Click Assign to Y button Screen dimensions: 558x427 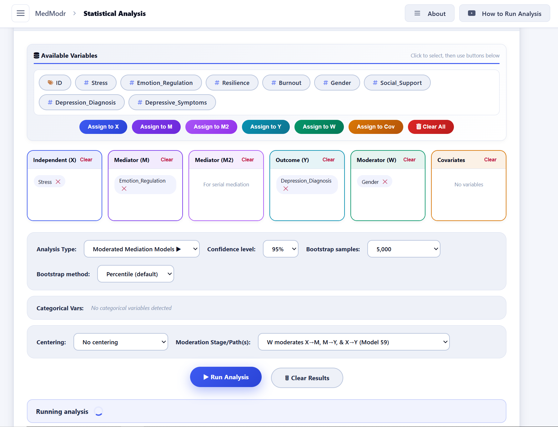266,127
